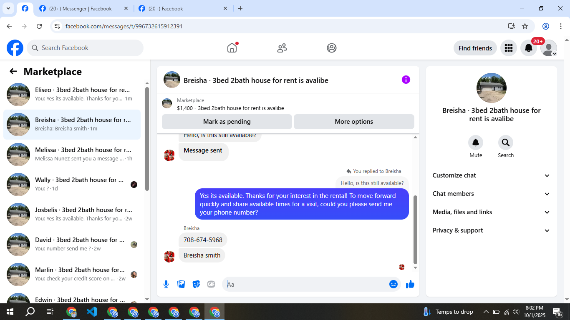The height and width of the screenshot is (320, 570).
Task: Open the Chrome profile icon
Action: [546, 26]
